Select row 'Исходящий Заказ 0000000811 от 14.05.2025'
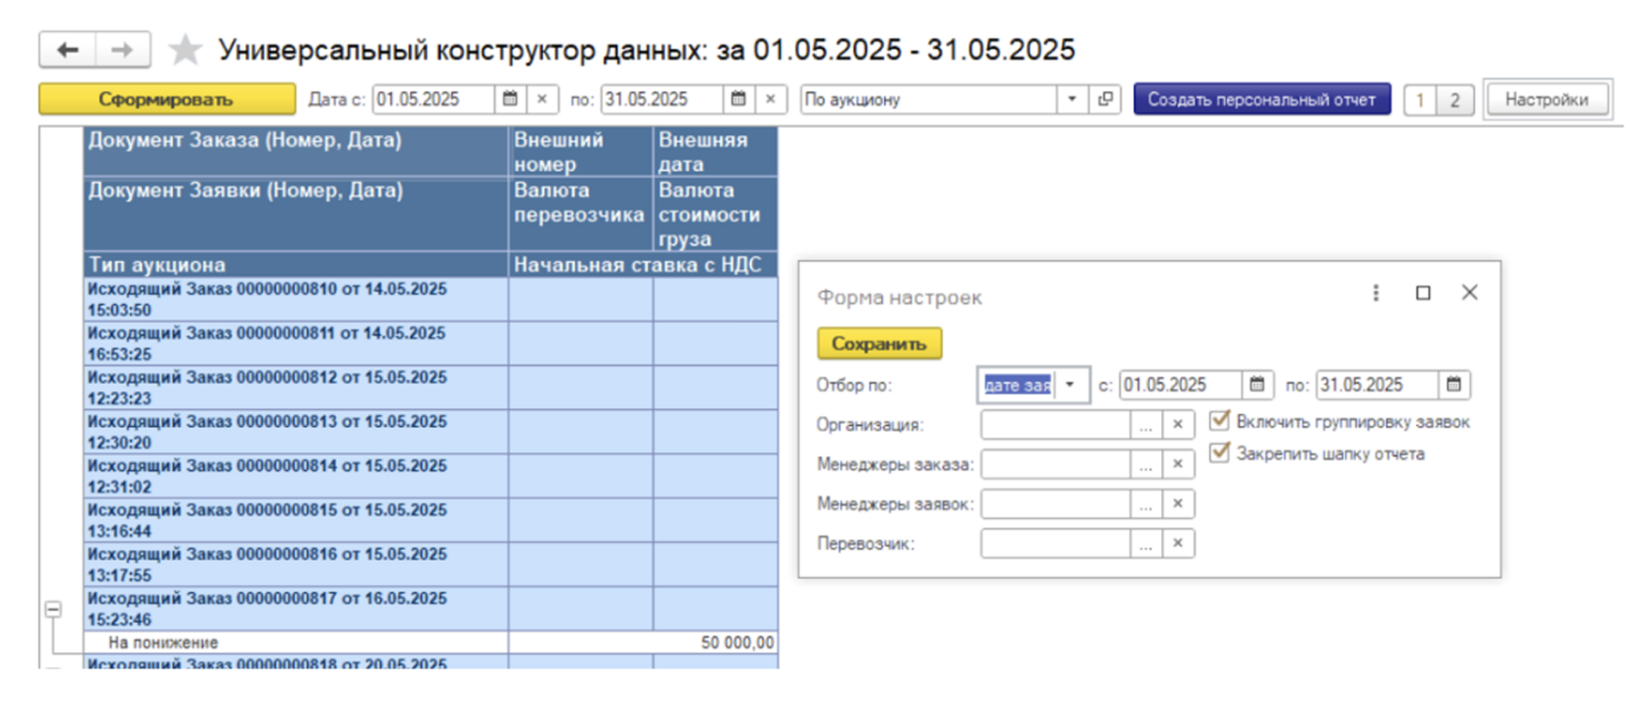The width and height of the screenshot is (1641, 714). (x=296, y=344)
